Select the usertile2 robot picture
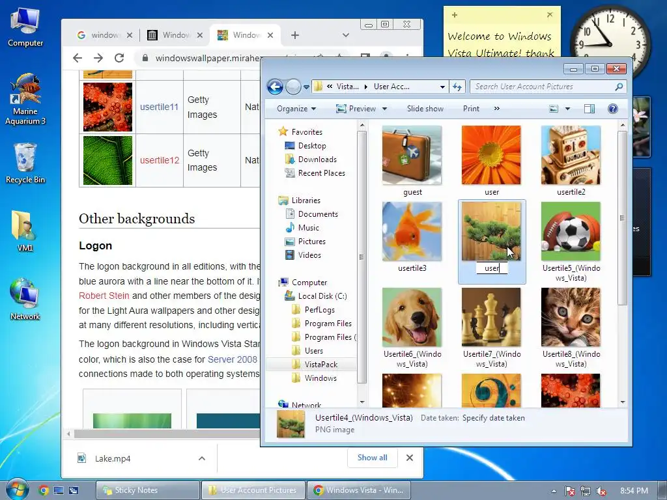 pyautogui.click(x=571, y=155)
